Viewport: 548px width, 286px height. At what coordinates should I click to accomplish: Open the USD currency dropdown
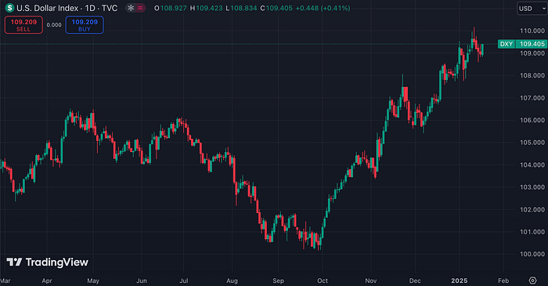click(532, 9)
